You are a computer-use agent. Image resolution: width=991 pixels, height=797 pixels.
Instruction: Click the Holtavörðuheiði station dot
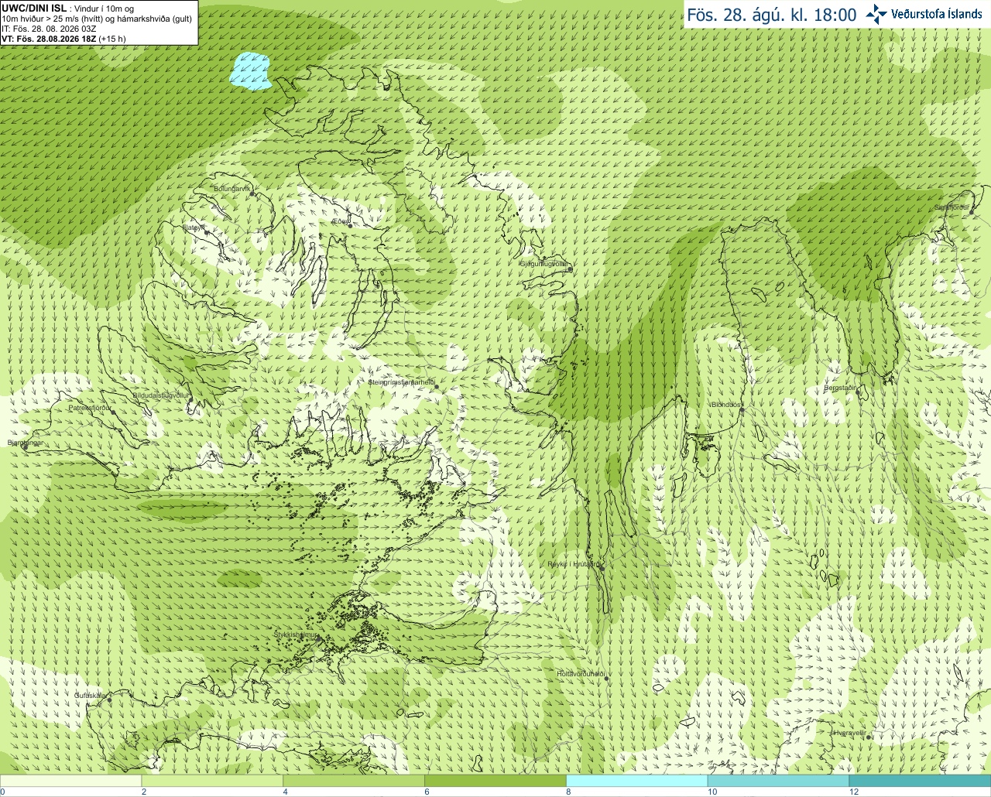[x=607, y=679]
